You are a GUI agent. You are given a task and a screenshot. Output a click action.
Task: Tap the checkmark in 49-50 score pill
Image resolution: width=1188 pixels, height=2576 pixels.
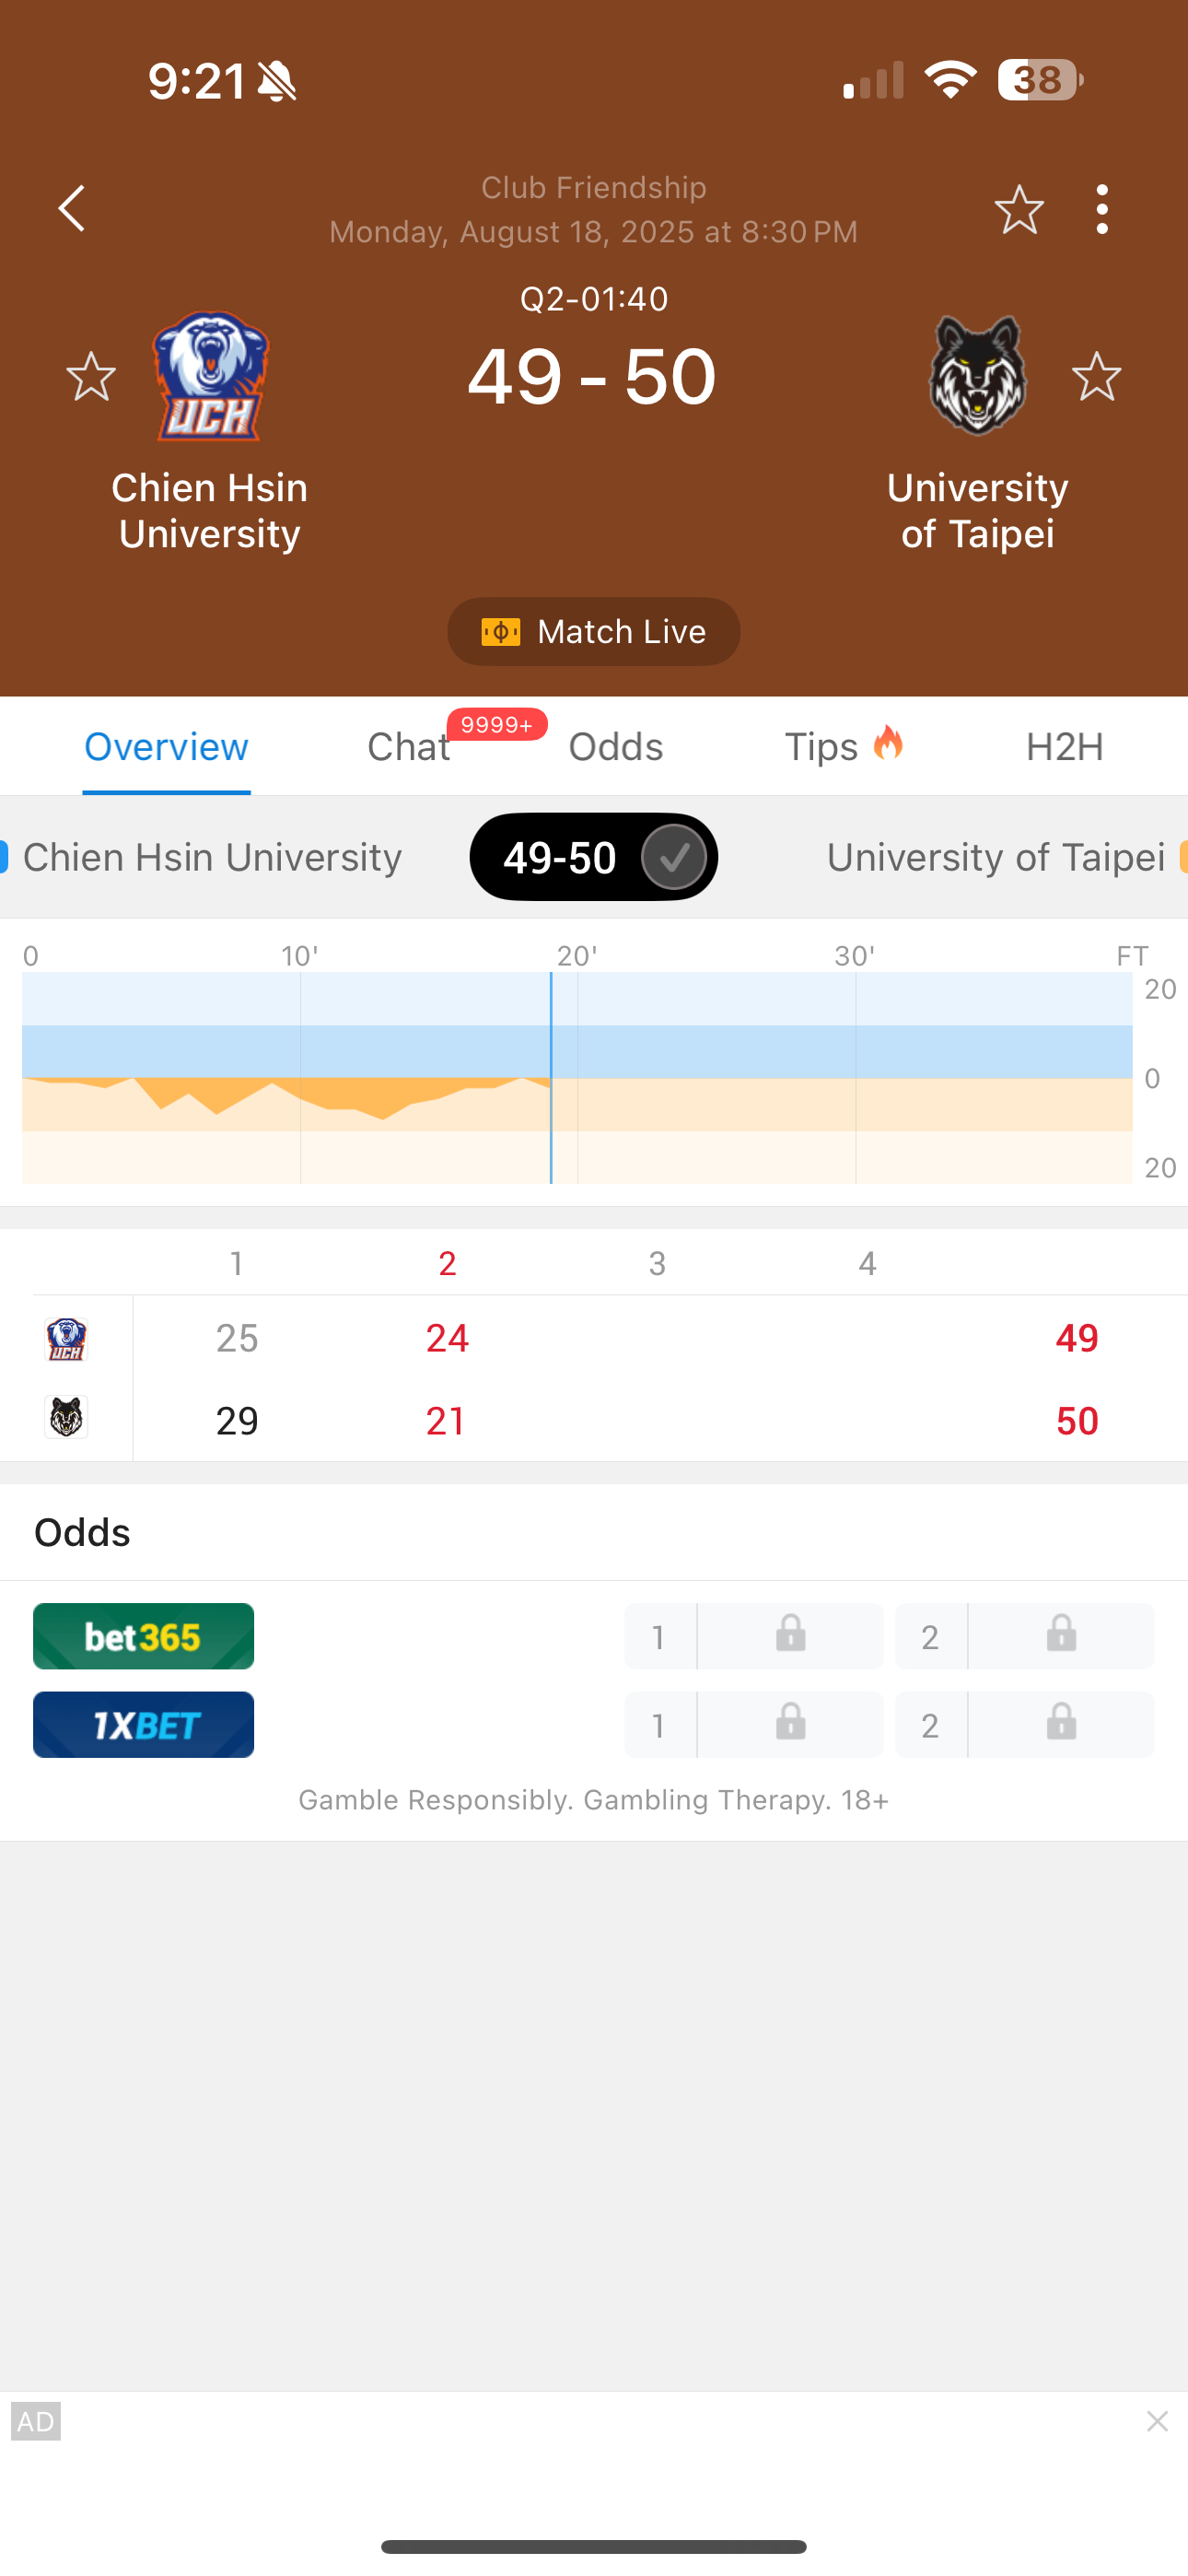(x=674, y=857)
